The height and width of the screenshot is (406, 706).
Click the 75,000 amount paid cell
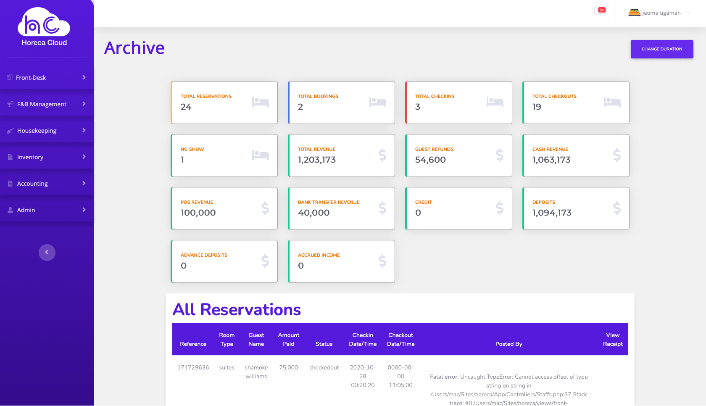tap(289, 368)
